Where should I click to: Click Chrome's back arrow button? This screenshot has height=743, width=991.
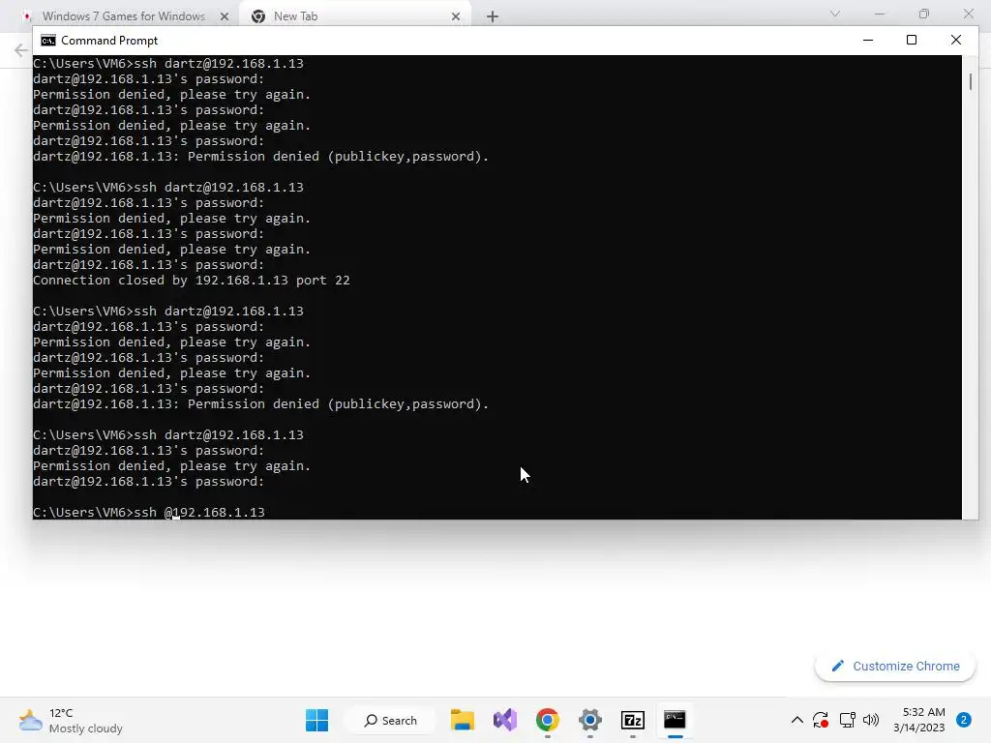pos(21,50)
